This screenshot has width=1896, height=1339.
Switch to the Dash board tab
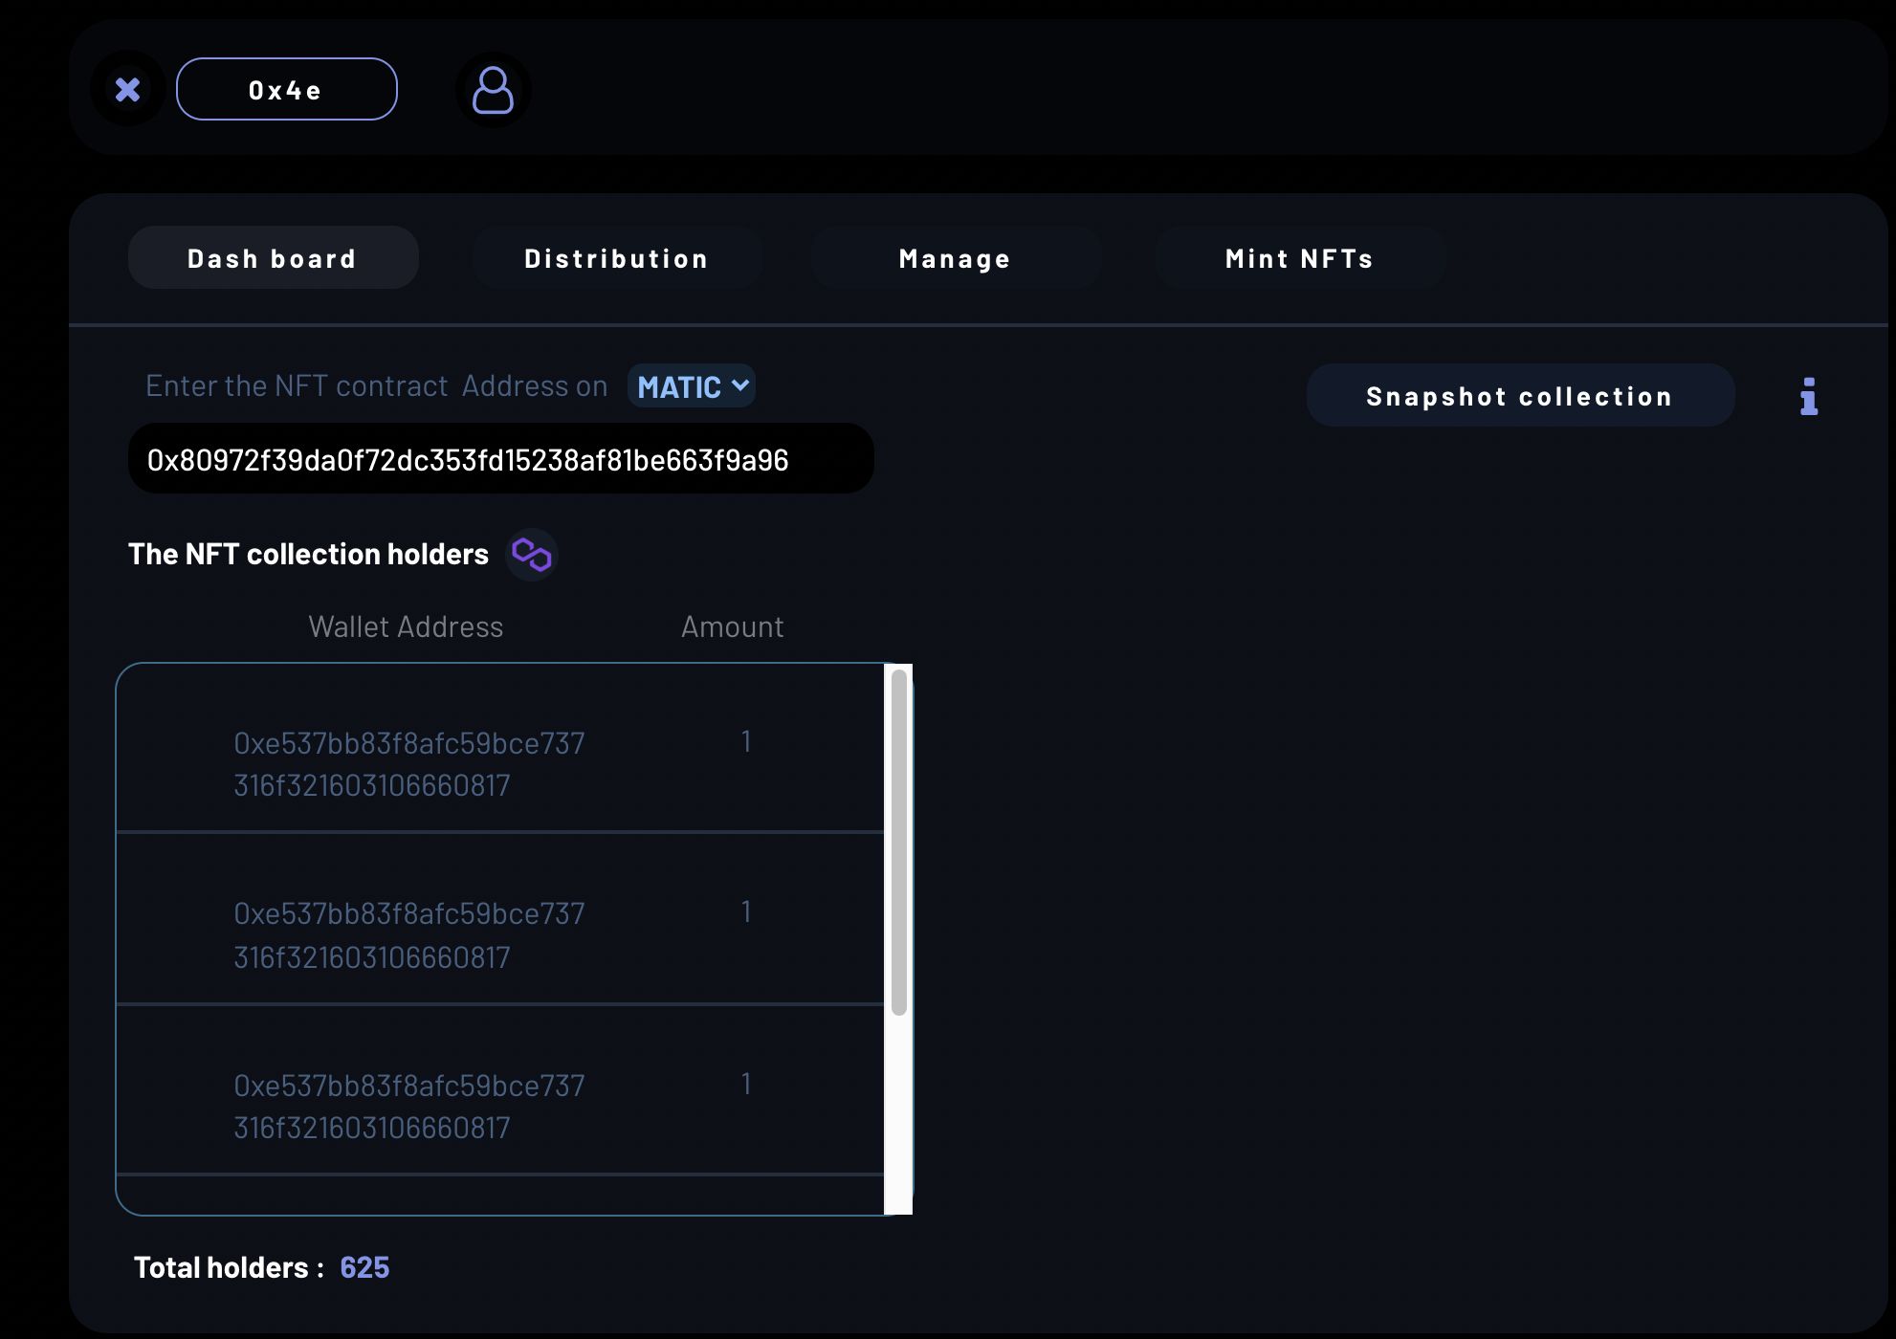click(x=273, y=258)
